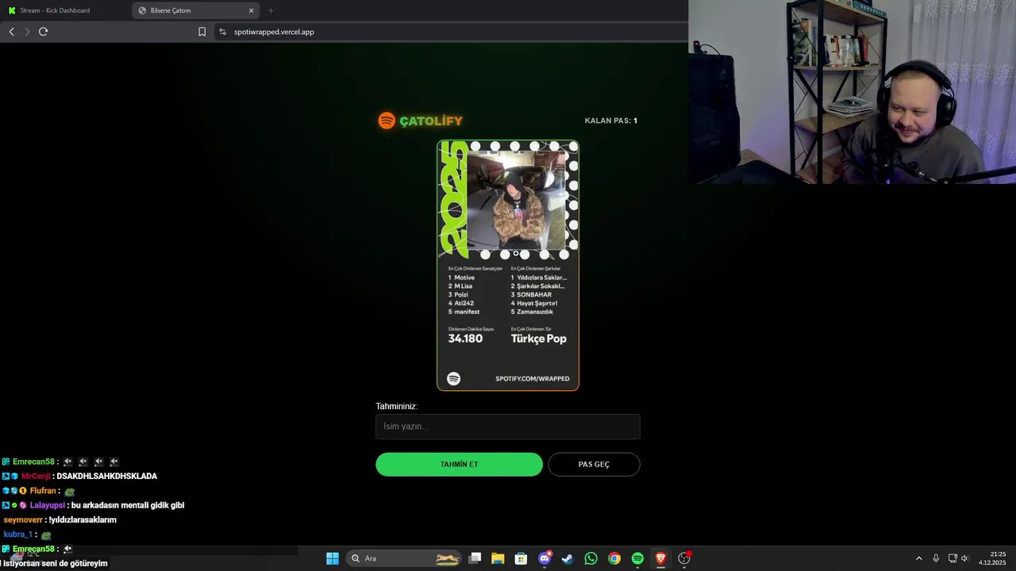Skip with the PAS GEÇ button
The image size is (1016, 571).
pos(594,465)
